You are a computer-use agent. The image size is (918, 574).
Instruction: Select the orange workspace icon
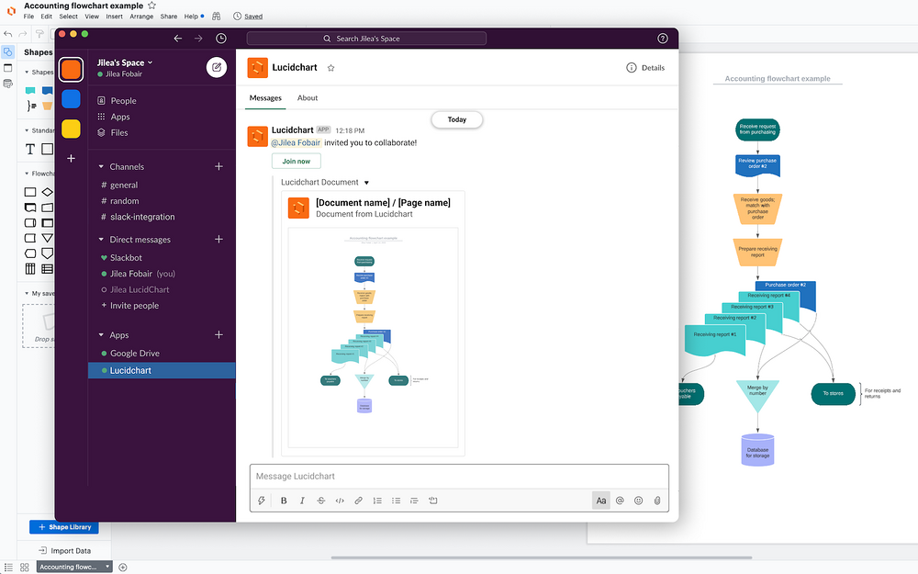pyautogui.click(x=71, y=69)
